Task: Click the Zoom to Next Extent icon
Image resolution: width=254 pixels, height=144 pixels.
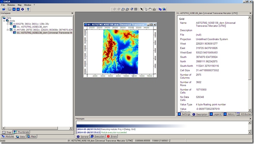Action: click(x=119, y=9)
